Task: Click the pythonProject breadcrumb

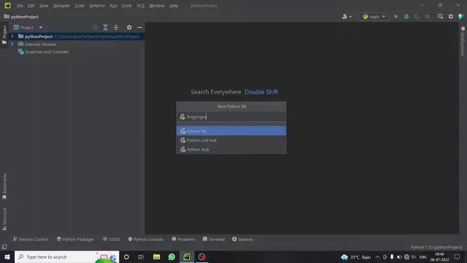Action: click(21, 17)
